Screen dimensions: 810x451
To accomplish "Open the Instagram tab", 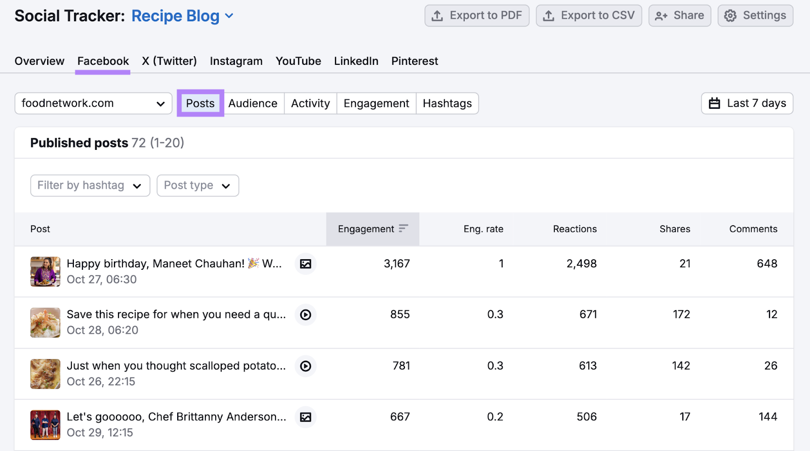I will click(x=236, y=61).
